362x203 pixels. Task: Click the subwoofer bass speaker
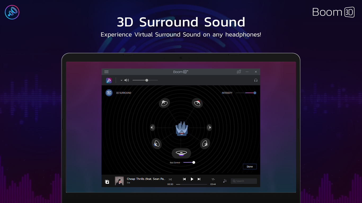click(x=181, y=153)
